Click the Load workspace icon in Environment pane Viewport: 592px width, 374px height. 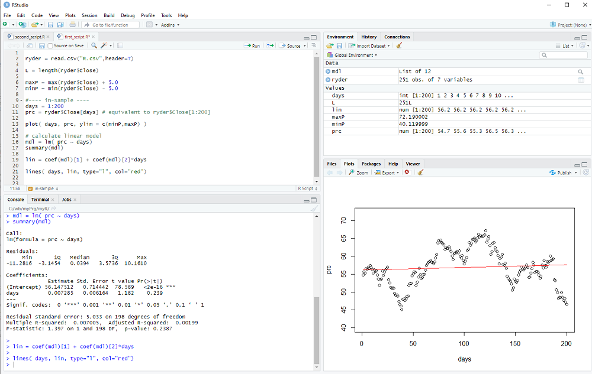pos(330,45)
